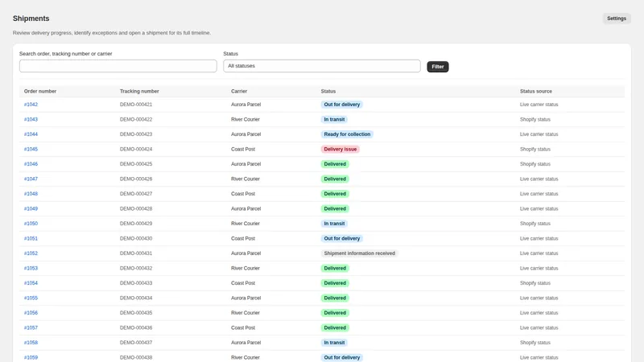Open order #1047

click(x=31, y=179)
